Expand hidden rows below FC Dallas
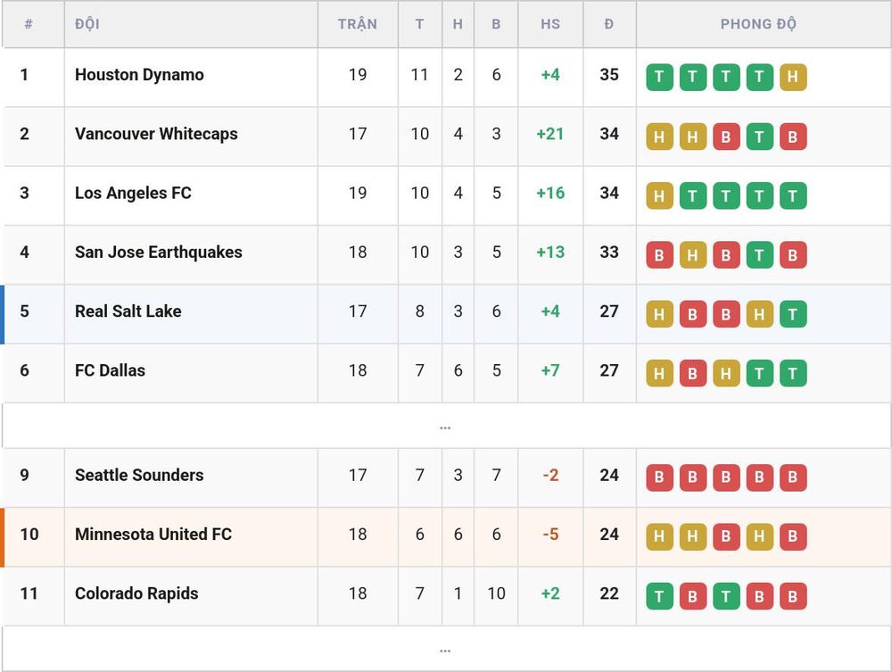The image size is (892, 672). pos(445,427)
